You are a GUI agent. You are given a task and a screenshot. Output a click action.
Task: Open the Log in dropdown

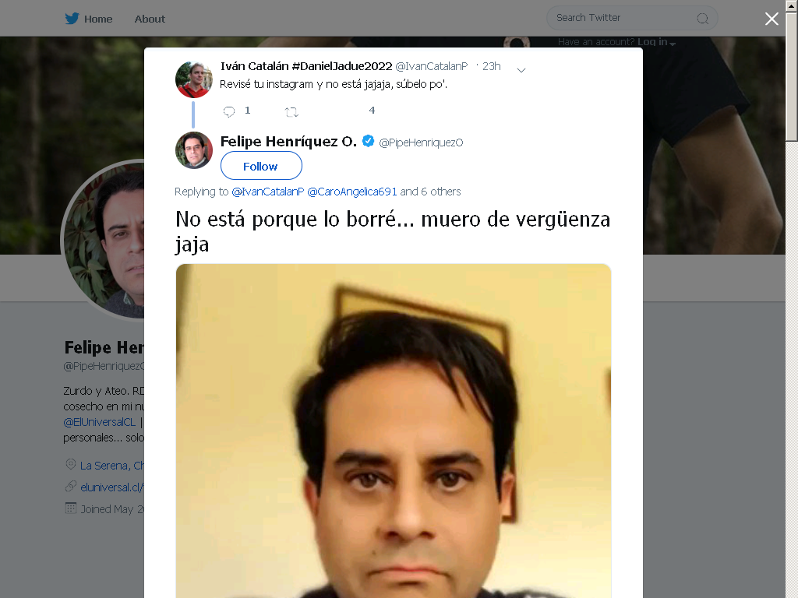coord(656,42)
